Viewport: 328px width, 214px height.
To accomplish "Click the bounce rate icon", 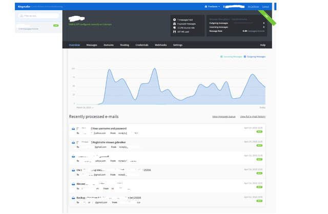I will [x=175, y=27].
